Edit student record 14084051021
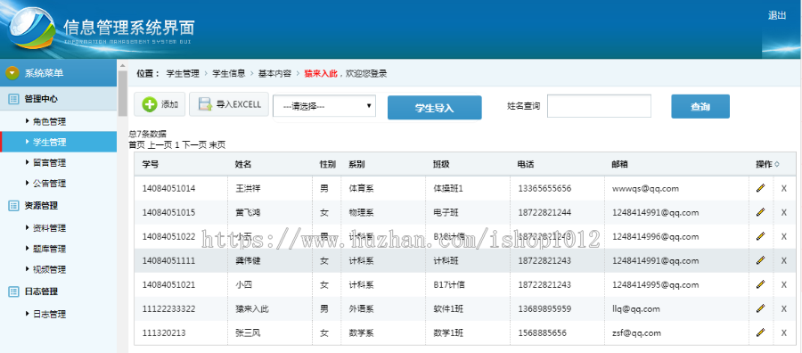Viewport: 802px width, 353px height. [x=761, y=284]
